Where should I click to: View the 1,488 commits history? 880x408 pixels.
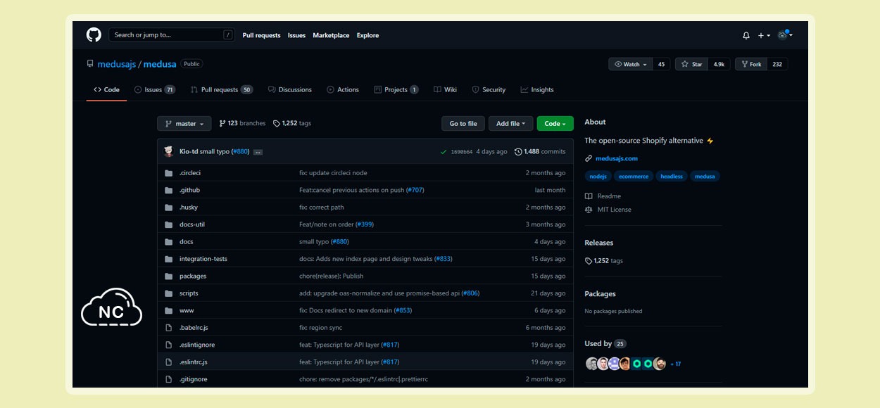click(540, 152)
